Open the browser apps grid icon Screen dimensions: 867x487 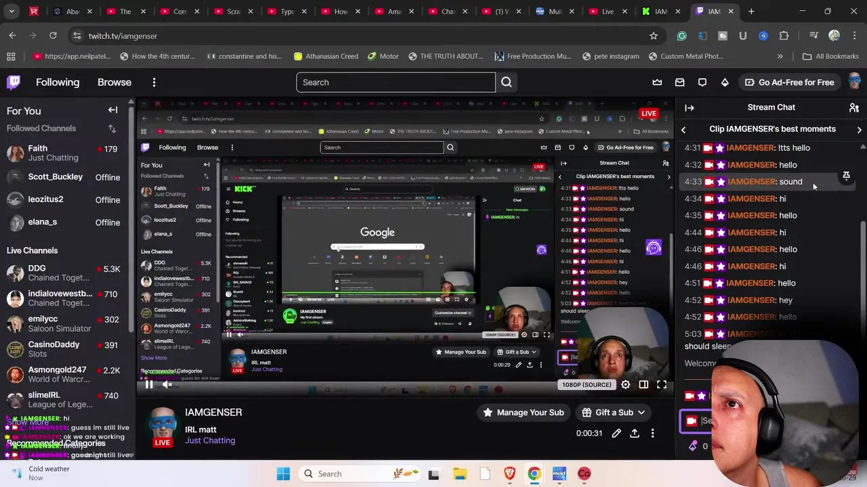11,56
